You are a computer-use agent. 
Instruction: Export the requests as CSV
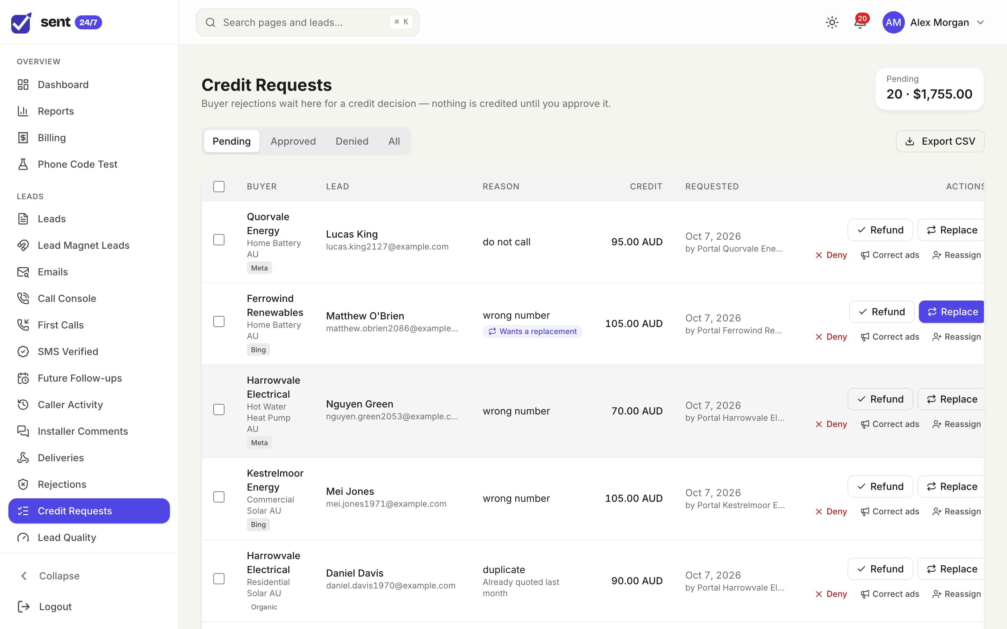pos(940,141)
